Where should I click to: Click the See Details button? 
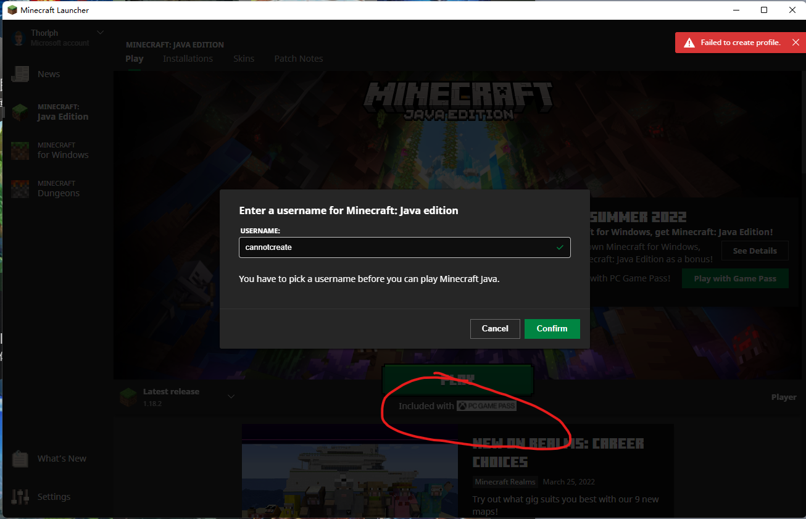[x=755, y=251]
